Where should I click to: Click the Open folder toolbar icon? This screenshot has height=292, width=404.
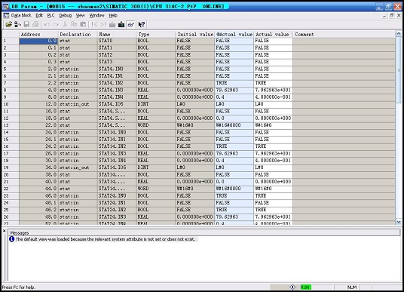tap(9, 24)
